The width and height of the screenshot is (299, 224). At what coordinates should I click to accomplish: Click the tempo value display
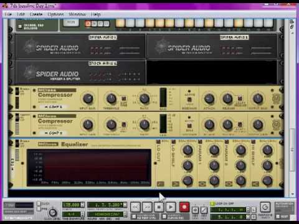click(x=71, y=205)
